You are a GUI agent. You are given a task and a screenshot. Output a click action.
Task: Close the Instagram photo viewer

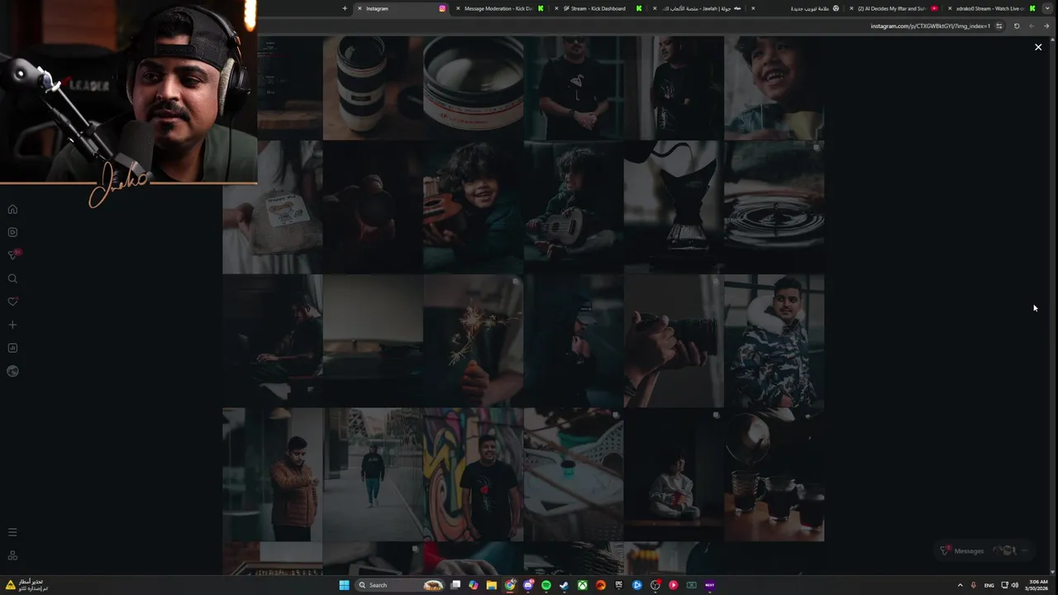(x=1038, y=47)
